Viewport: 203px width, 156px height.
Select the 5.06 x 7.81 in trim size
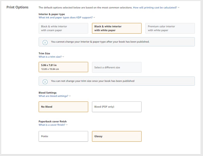pyautogui.click(x=63, y=67)
